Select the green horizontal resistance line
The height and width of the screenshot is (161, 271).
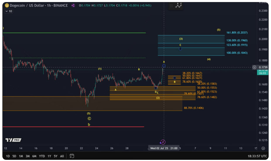(x=74, y=33)
